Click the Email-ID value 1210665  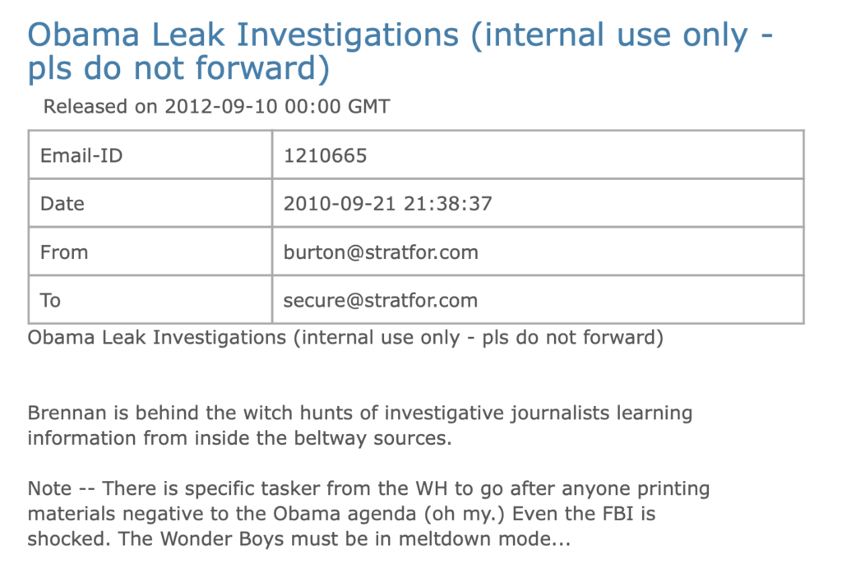[326, 155]
